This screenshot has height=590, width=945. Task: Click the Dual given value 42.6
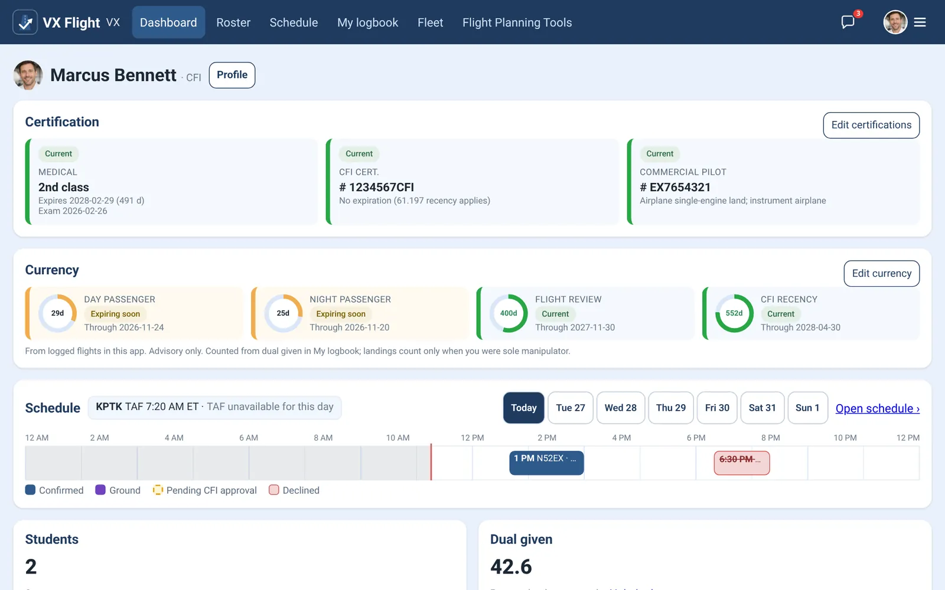[511, 566]
